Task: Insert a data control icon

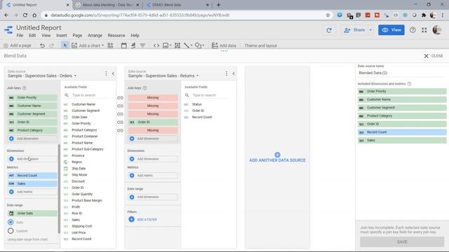Action: click(133, 45)
